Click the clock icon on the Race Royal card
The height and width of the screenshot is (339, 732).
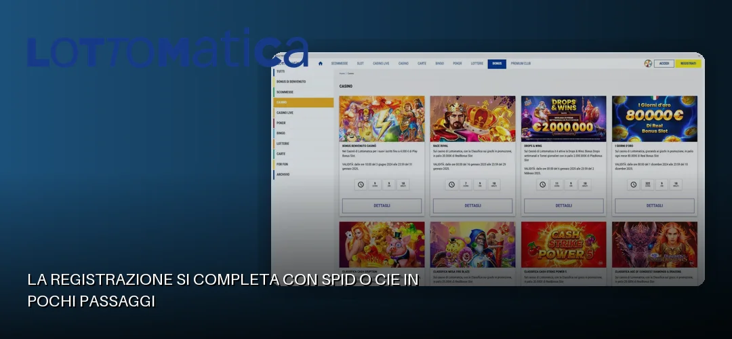[x=451, y=184]
